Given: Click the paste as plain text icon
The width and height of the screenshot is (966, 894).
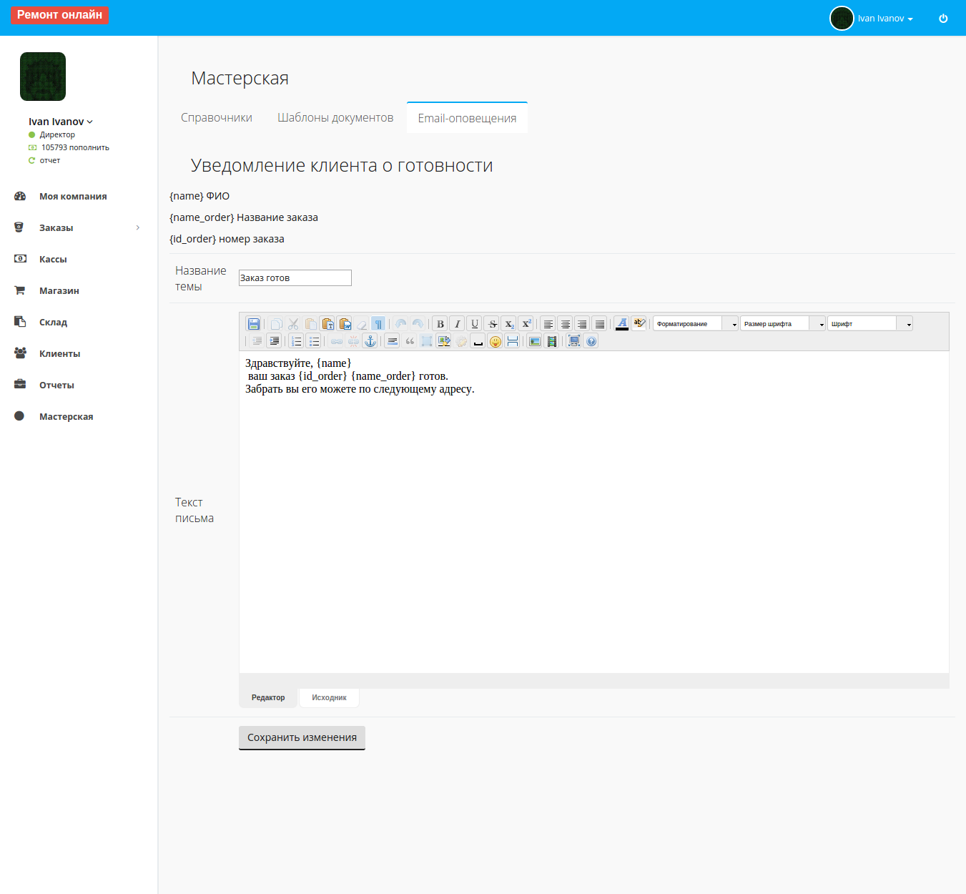Looking at the screenshot, I should pos(327,324).
